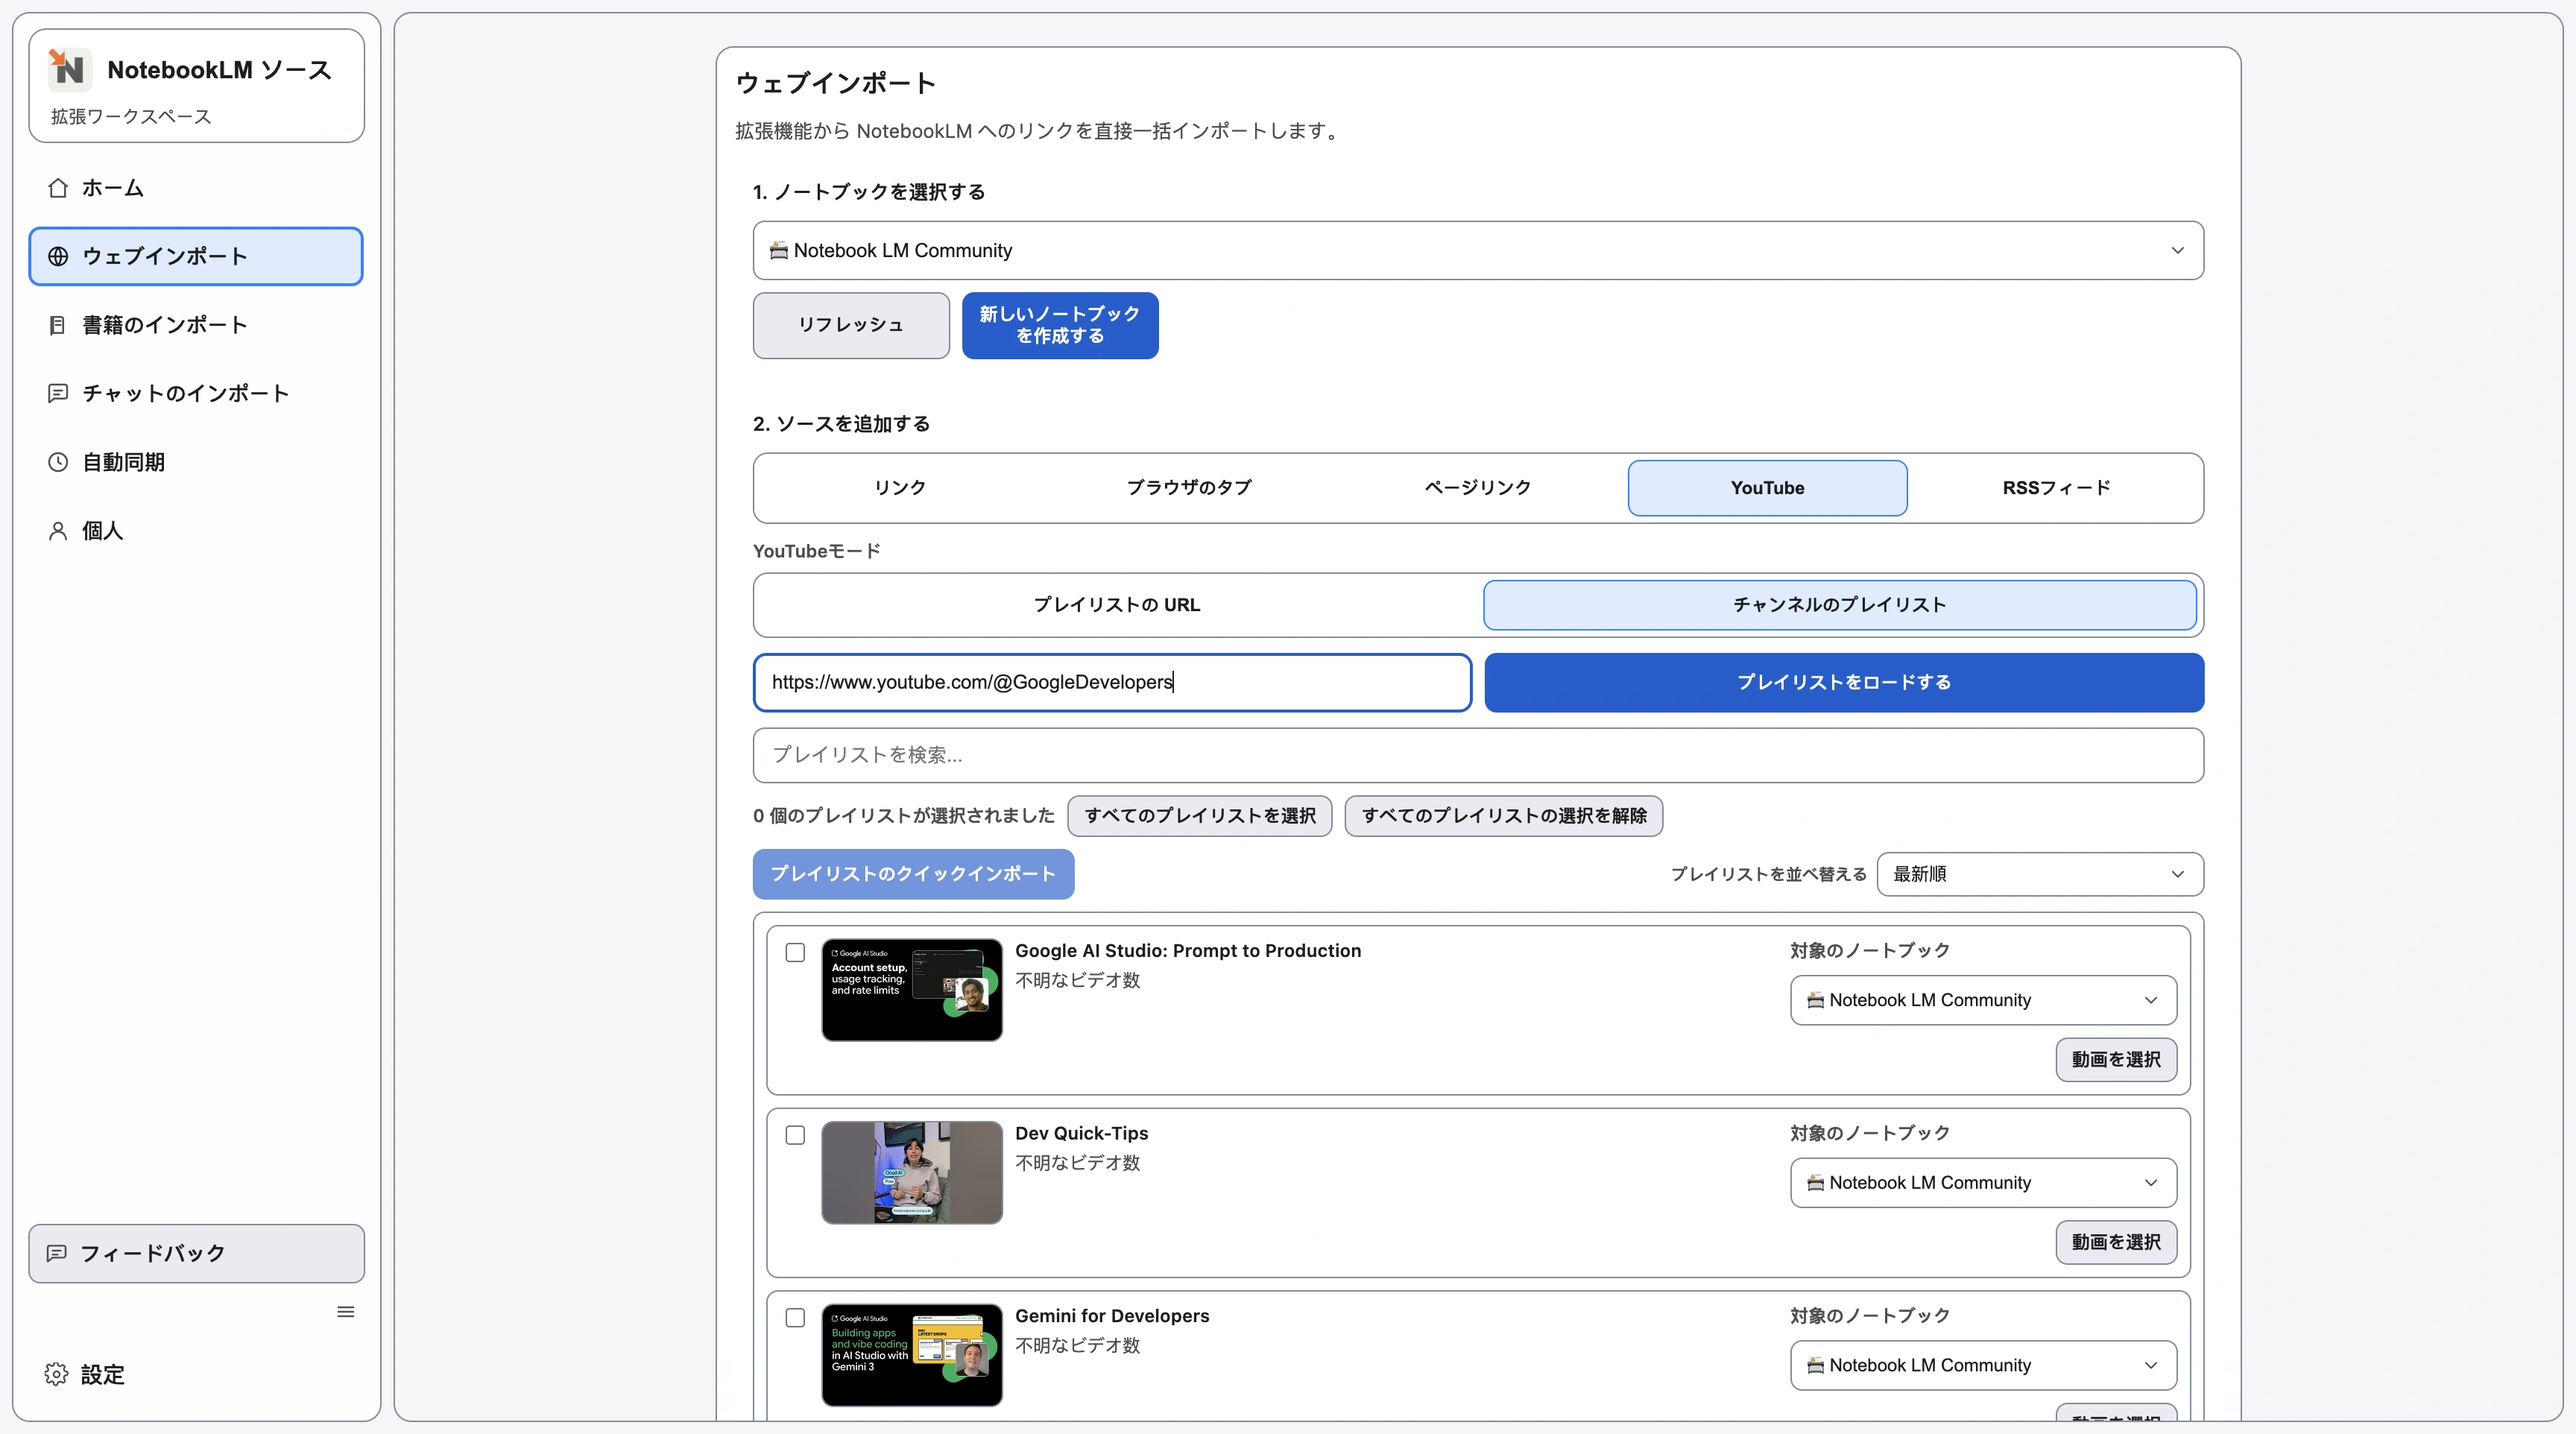Click the プレイリストを検索 search field
Image resolution: width=2576 pixels, height=1434 pixels.
click(1478, 755)
